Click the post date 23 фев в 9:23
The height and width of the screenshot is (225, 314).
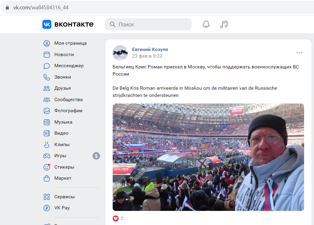(x=147, y=56)
